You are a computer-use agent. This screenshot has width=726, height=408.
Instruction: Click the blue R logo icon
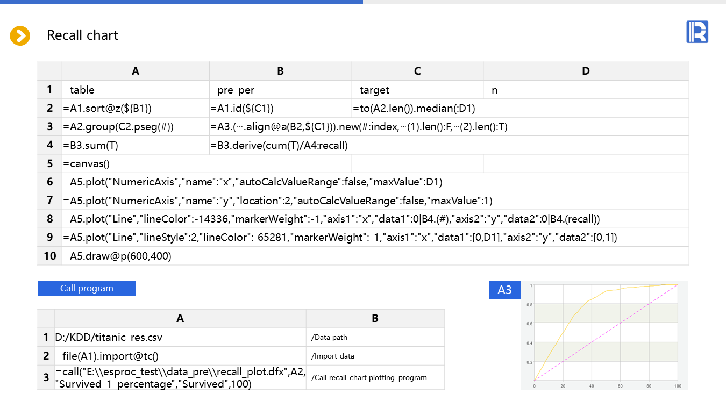(x=697, y=32)
